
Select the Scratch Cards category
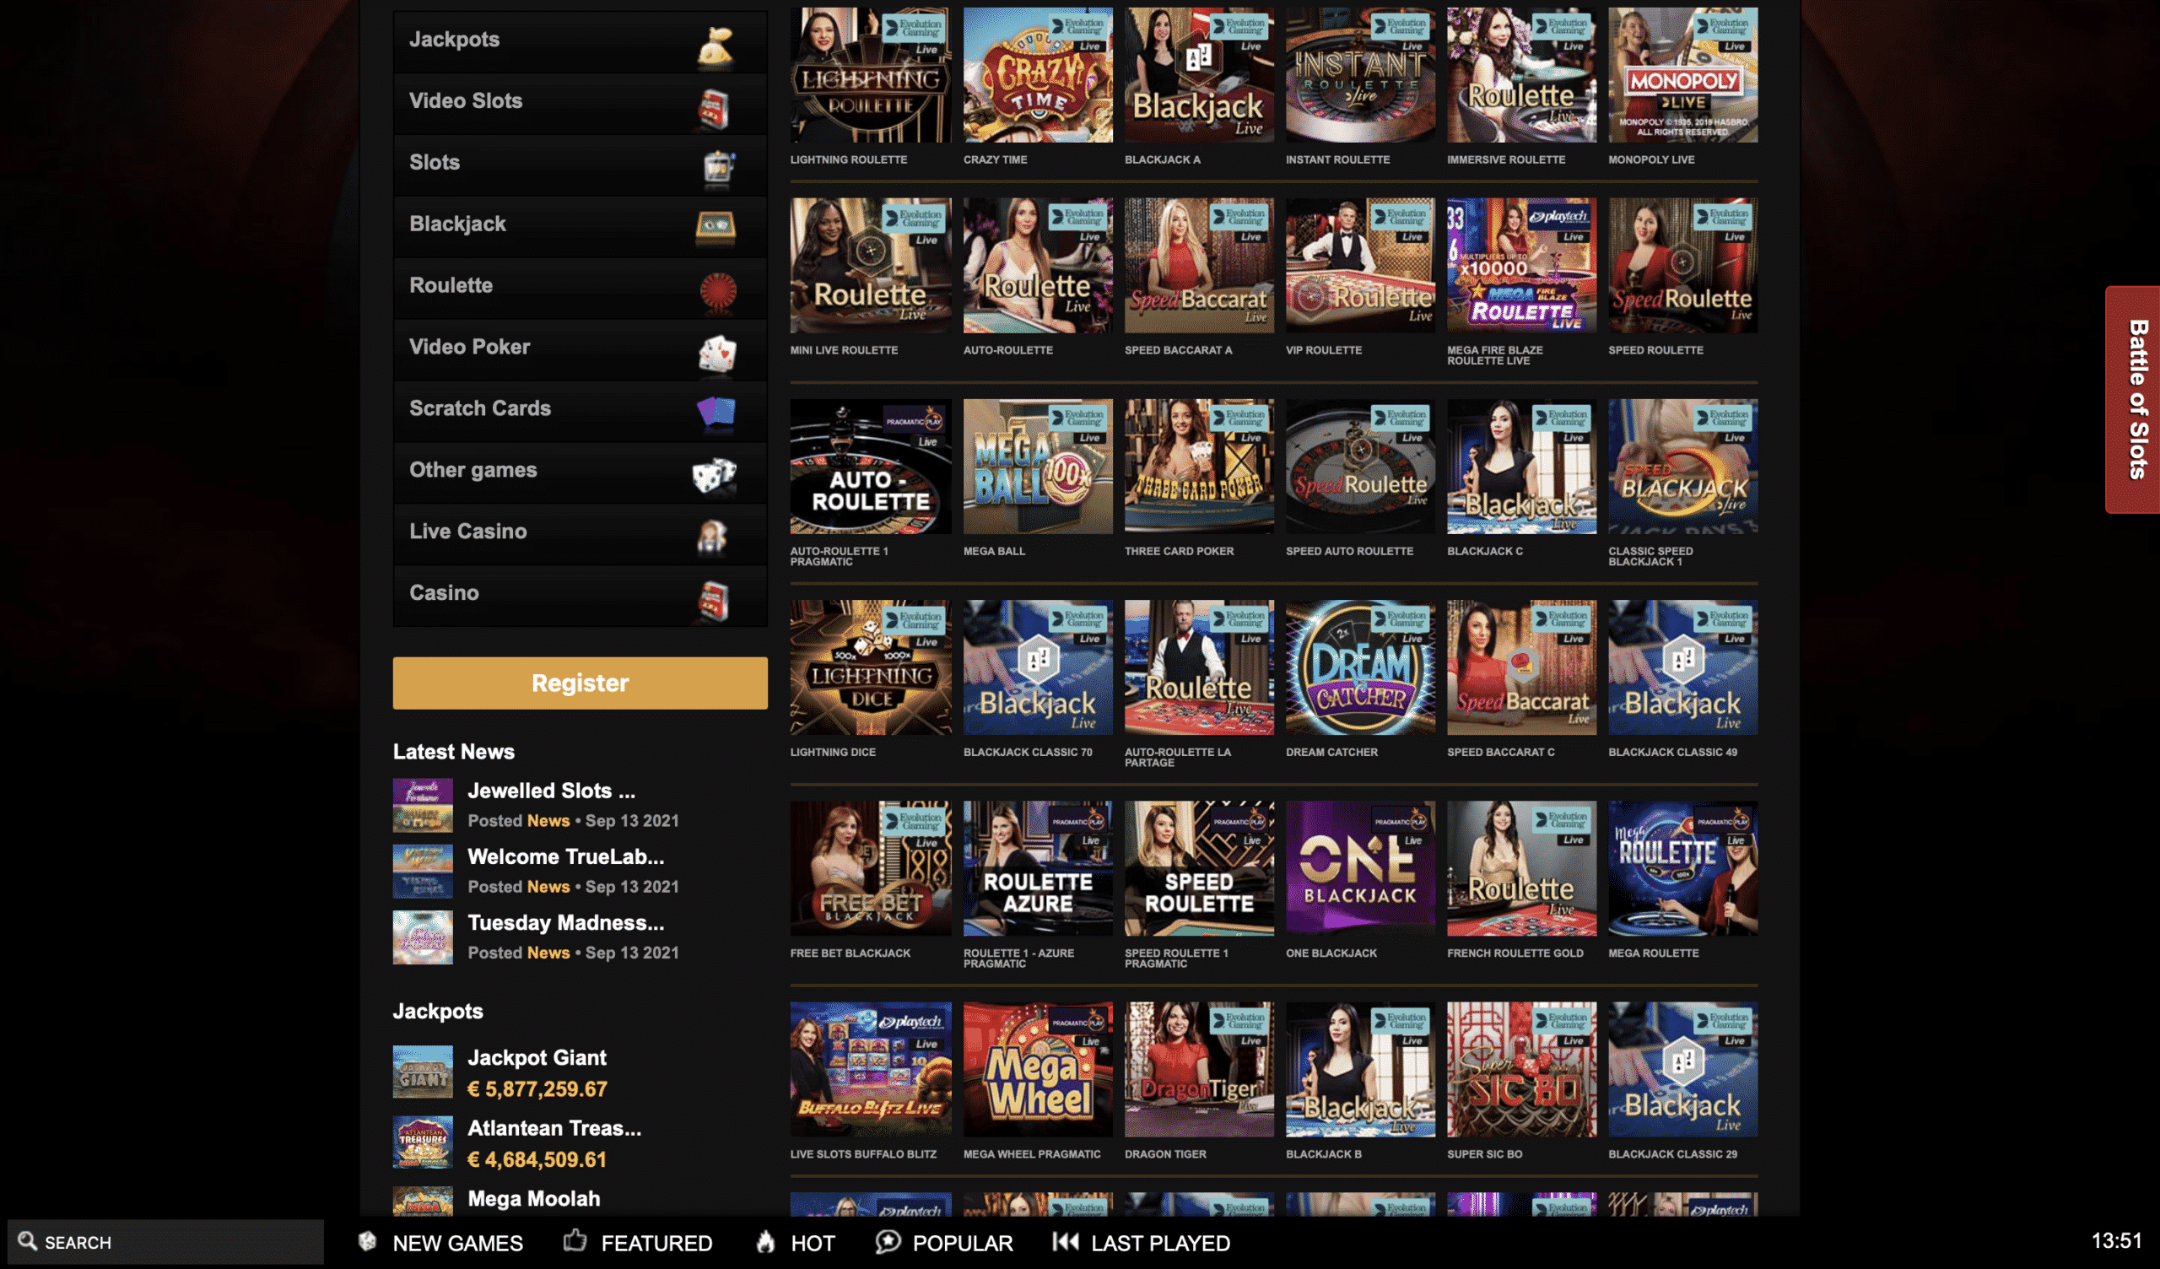pos(580,411)
